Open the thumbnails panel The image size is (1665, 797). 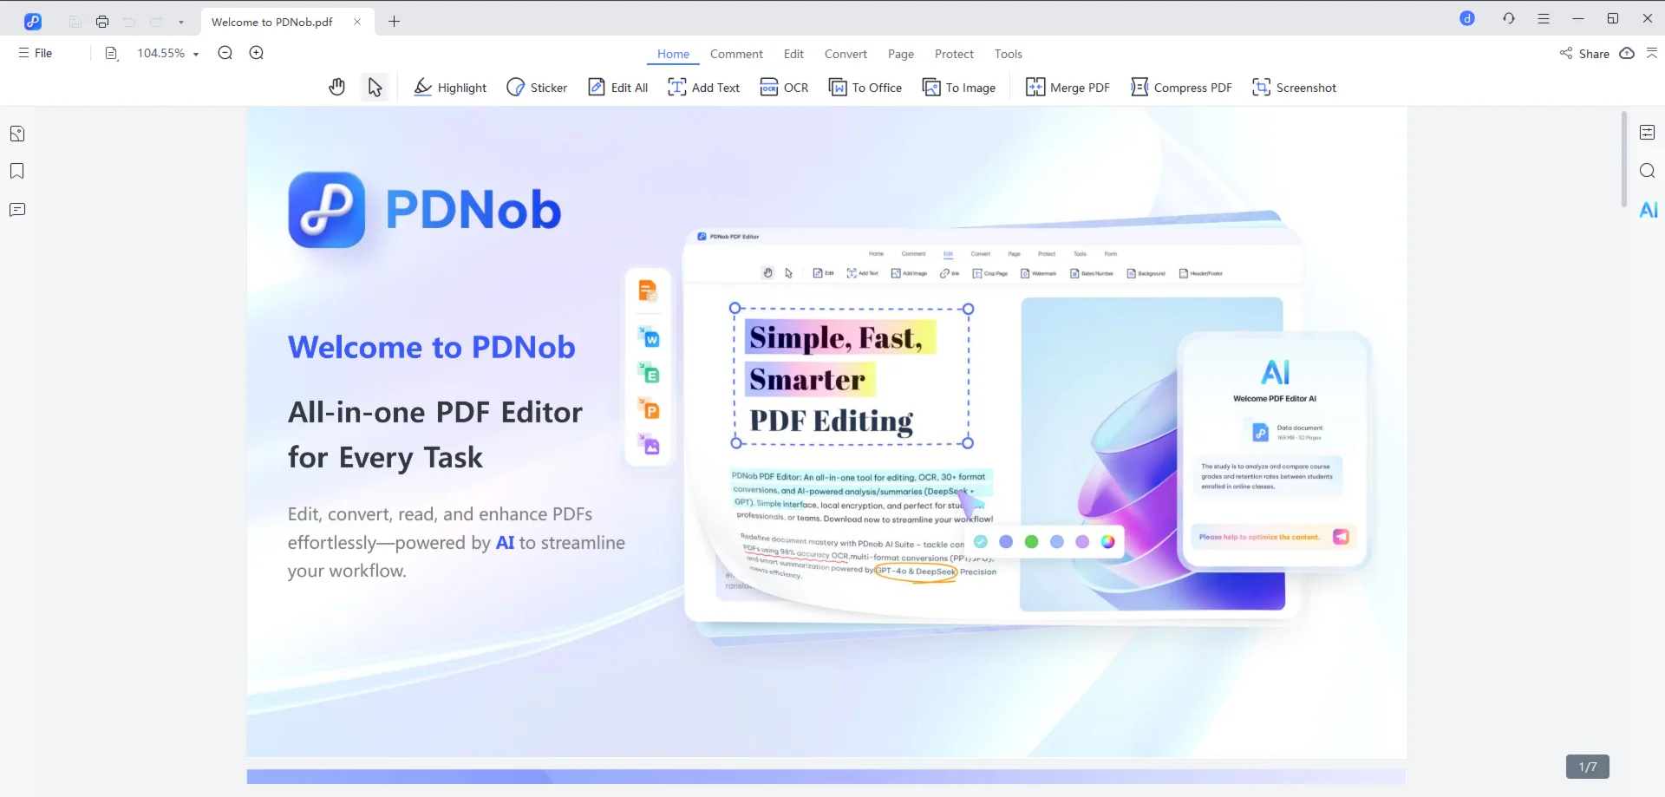tap(17, 134)
